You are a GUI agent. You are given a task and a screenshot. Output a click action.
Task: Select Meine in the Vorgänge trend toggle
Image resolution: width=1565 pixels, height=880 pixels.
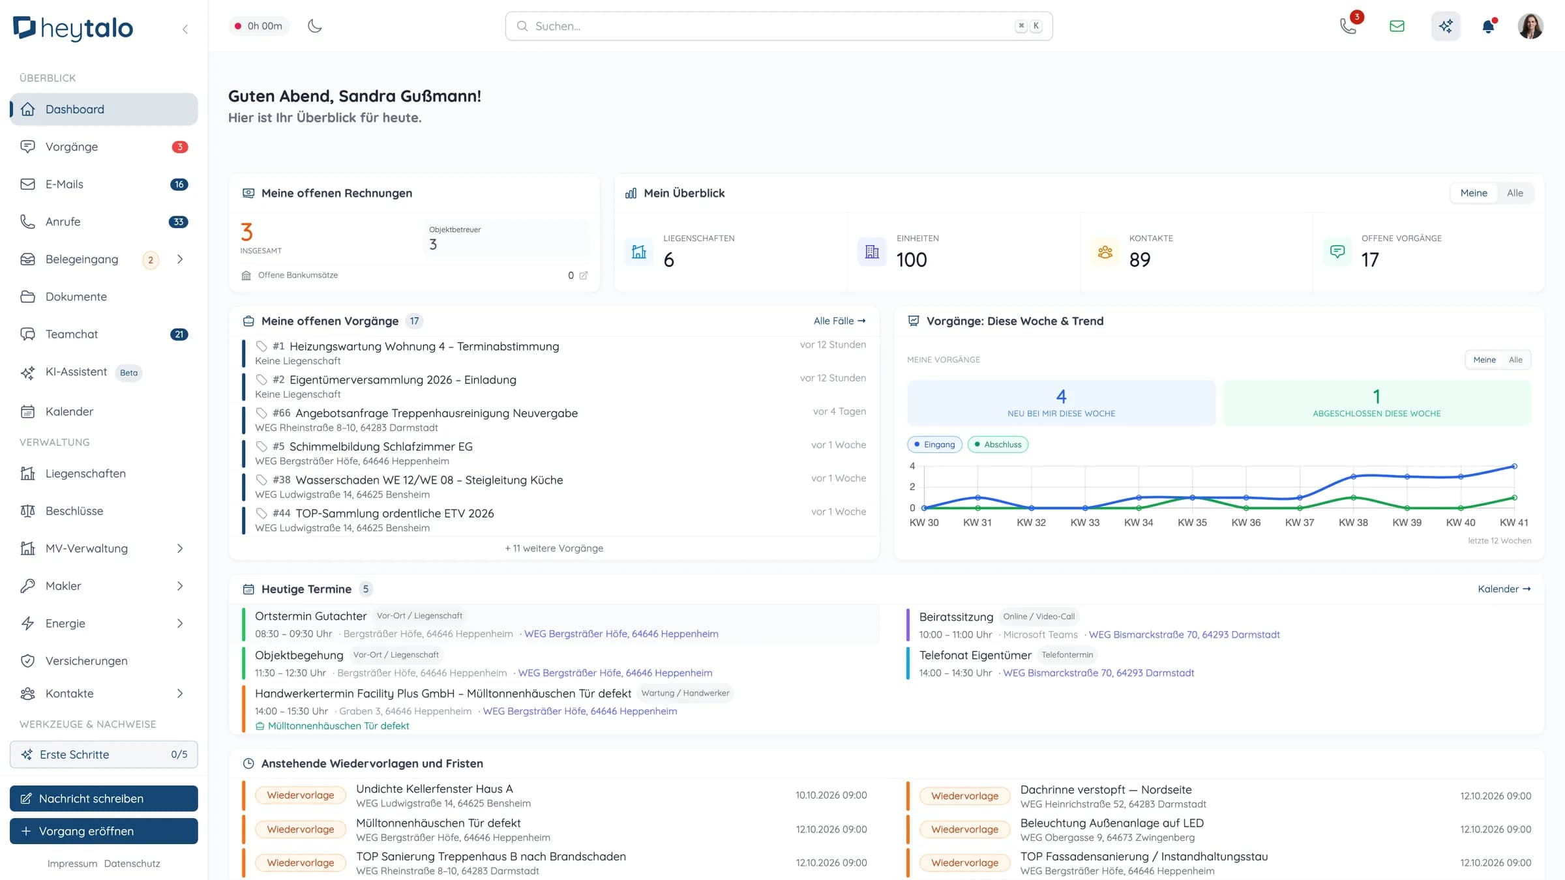coord(1484,360)
